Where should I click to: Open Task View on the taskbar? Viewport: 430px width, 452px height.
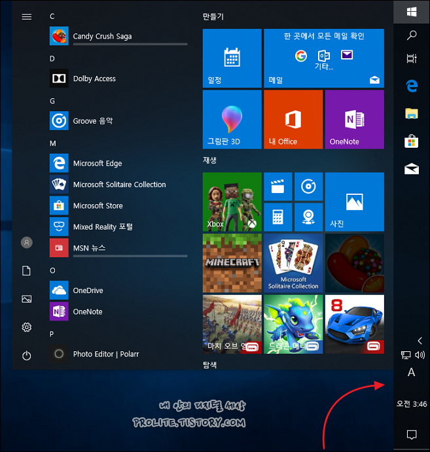click(412, 58)
